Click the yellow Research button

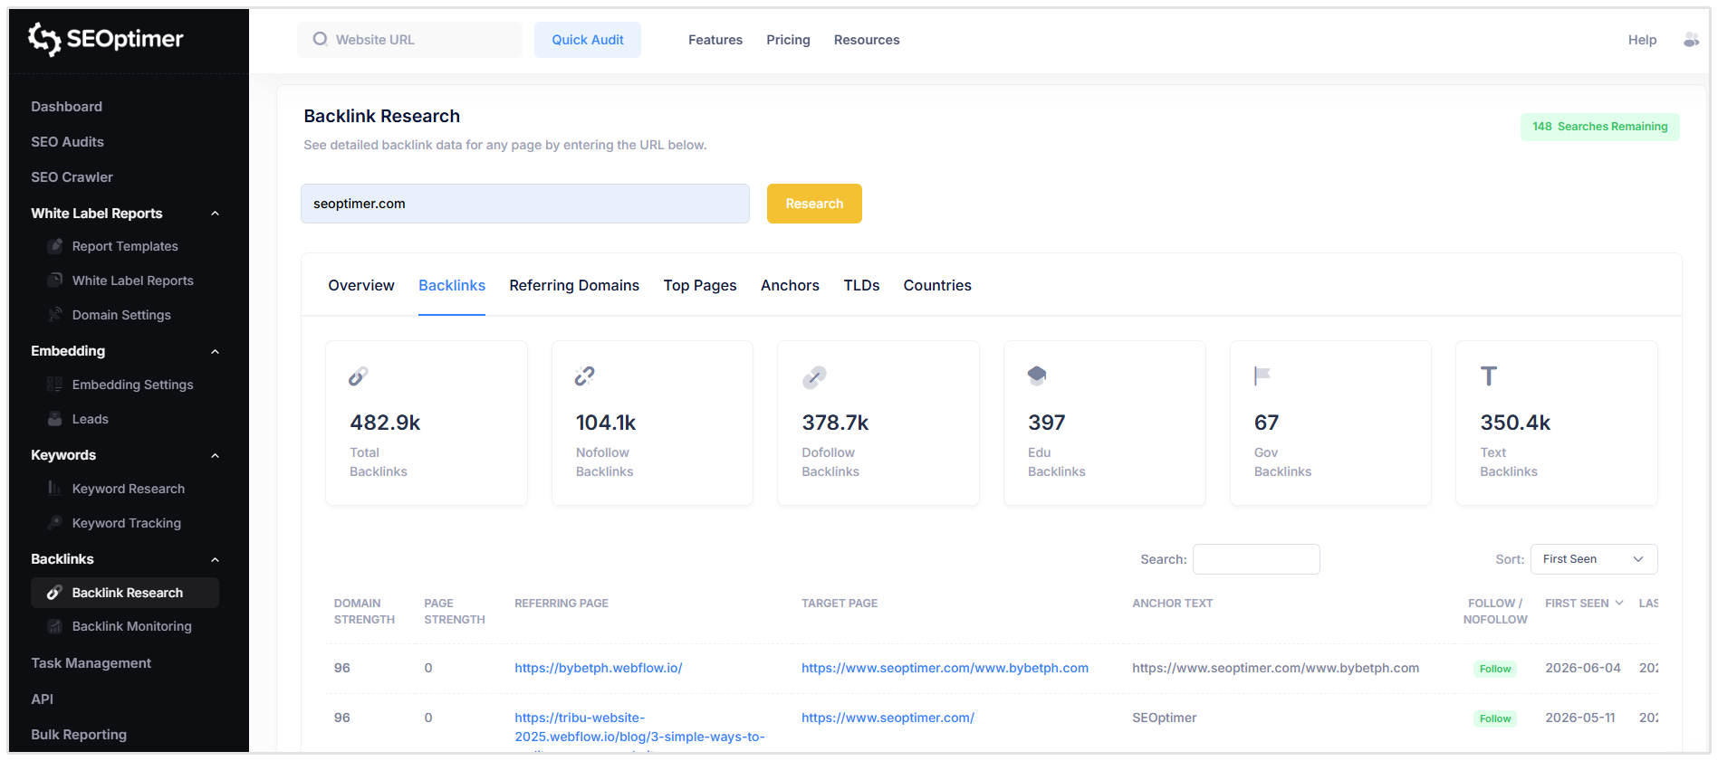point(814,204)
